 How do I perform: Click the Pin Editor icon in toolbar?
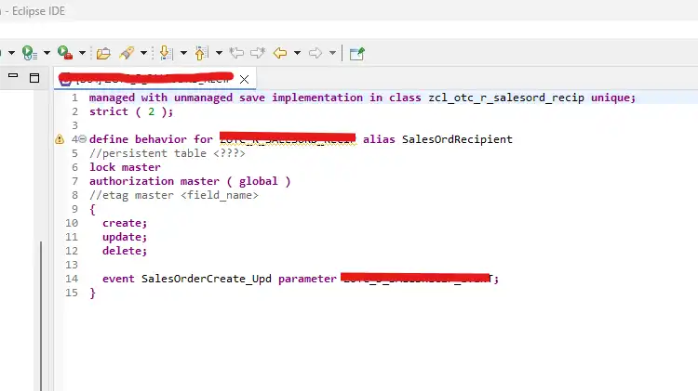tap(356, 53)
